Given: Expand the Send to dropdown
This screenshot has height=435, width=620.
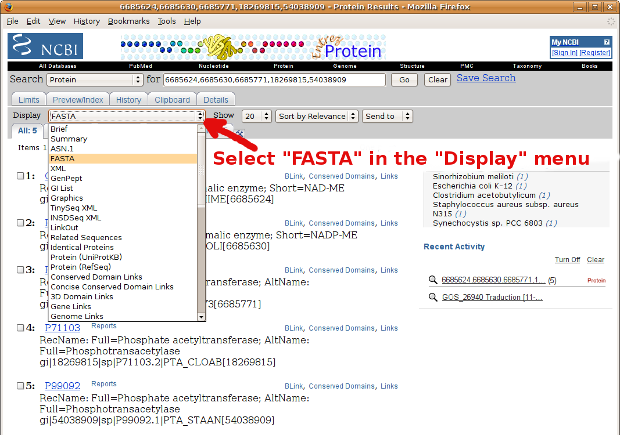Looking at the screenshot, I should click(x=387, y=116).
